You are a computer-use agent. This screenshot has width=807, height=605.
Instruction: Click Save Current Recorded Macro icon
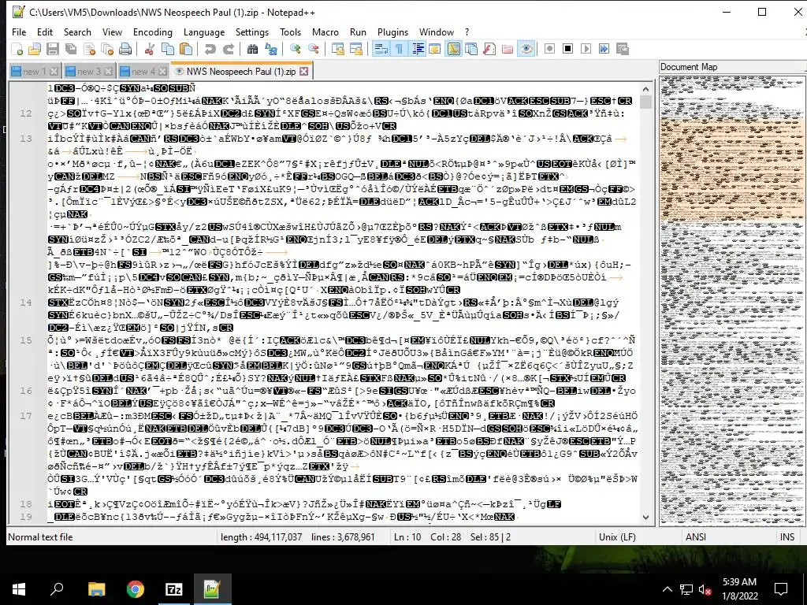[623, 49]
